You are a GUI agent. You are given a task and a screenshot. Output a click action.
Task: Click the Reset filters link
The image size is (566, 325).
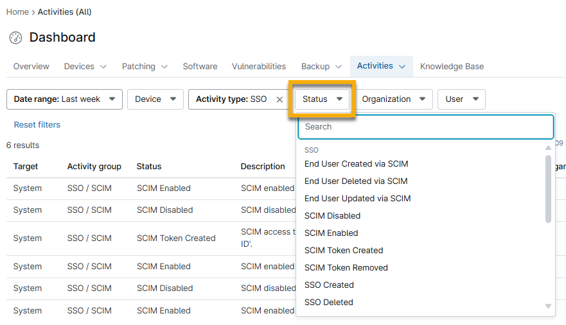click(x=37, y=125)
